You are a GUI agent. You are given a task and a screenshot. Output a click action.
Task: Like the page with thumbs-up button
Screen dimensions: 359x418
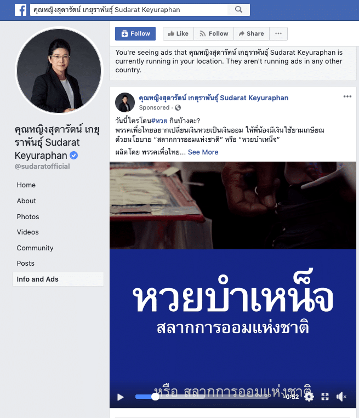click(179, 33)
